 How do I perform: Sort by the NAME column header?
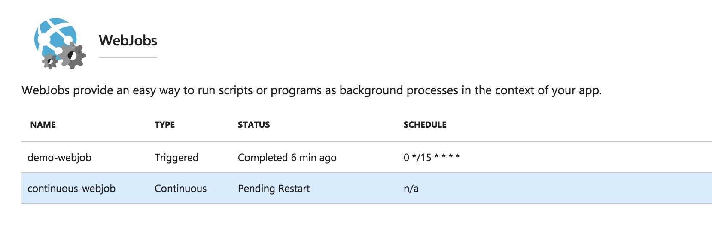point(43,125)
